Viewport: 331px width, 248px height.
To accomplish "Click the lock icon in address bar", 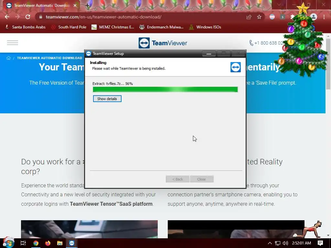I will coord(41,17).
